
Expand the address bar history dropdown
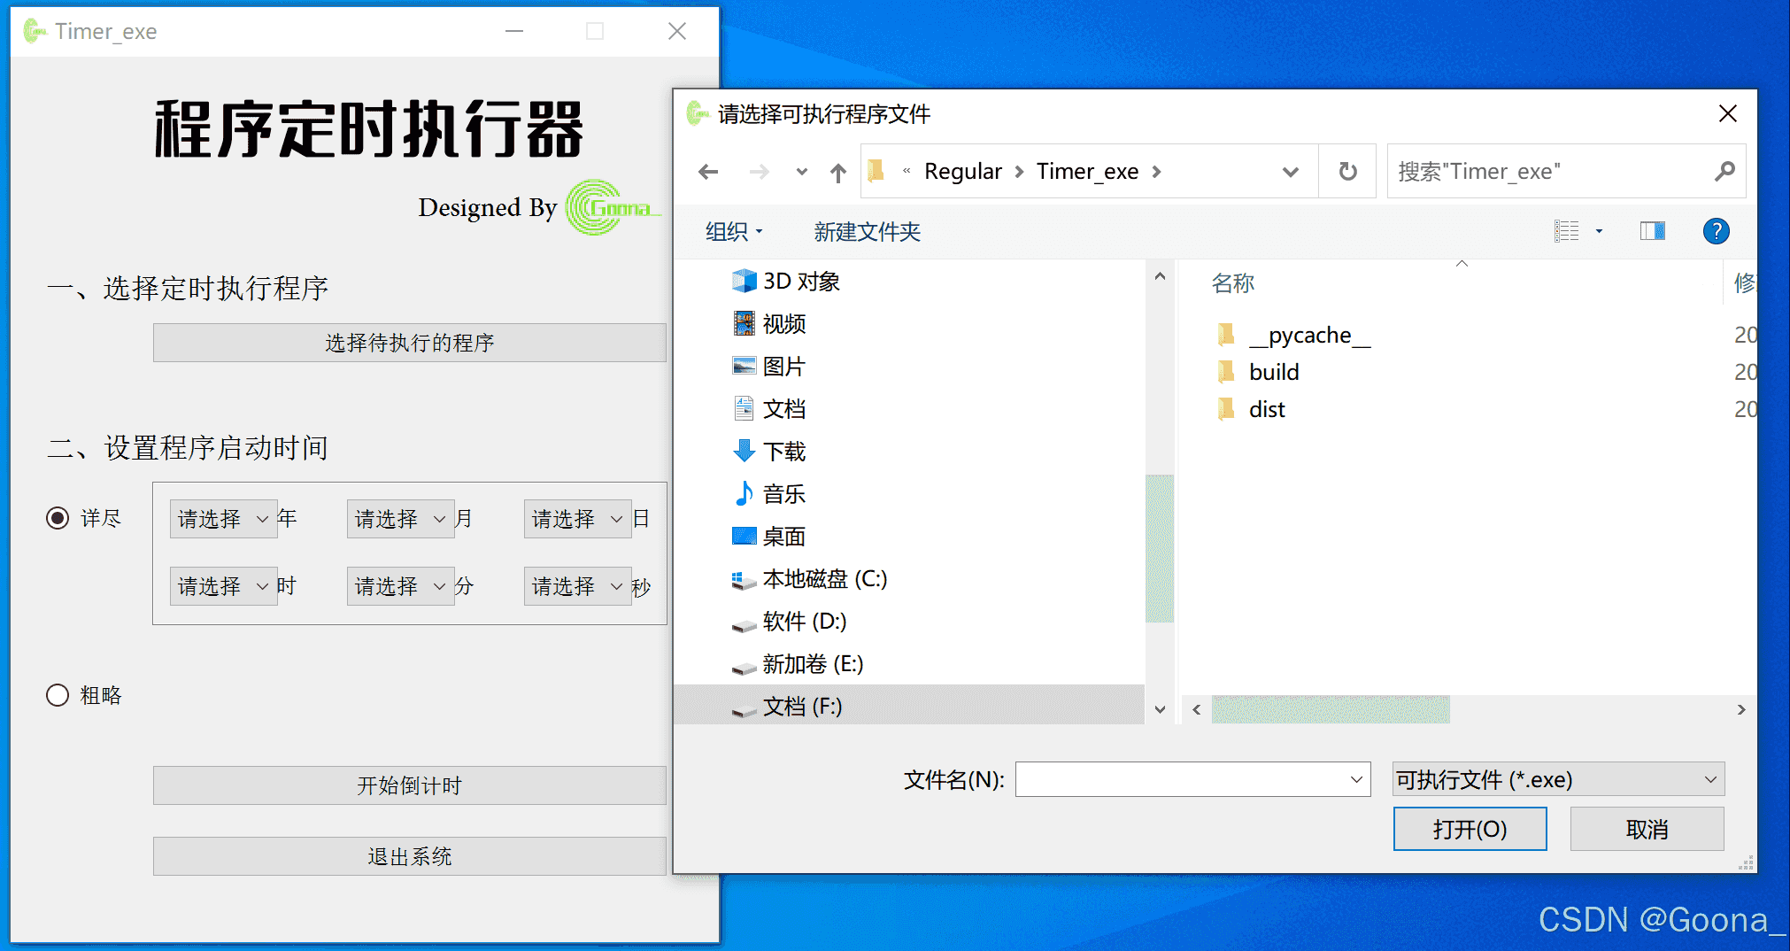coord(1291,172)
